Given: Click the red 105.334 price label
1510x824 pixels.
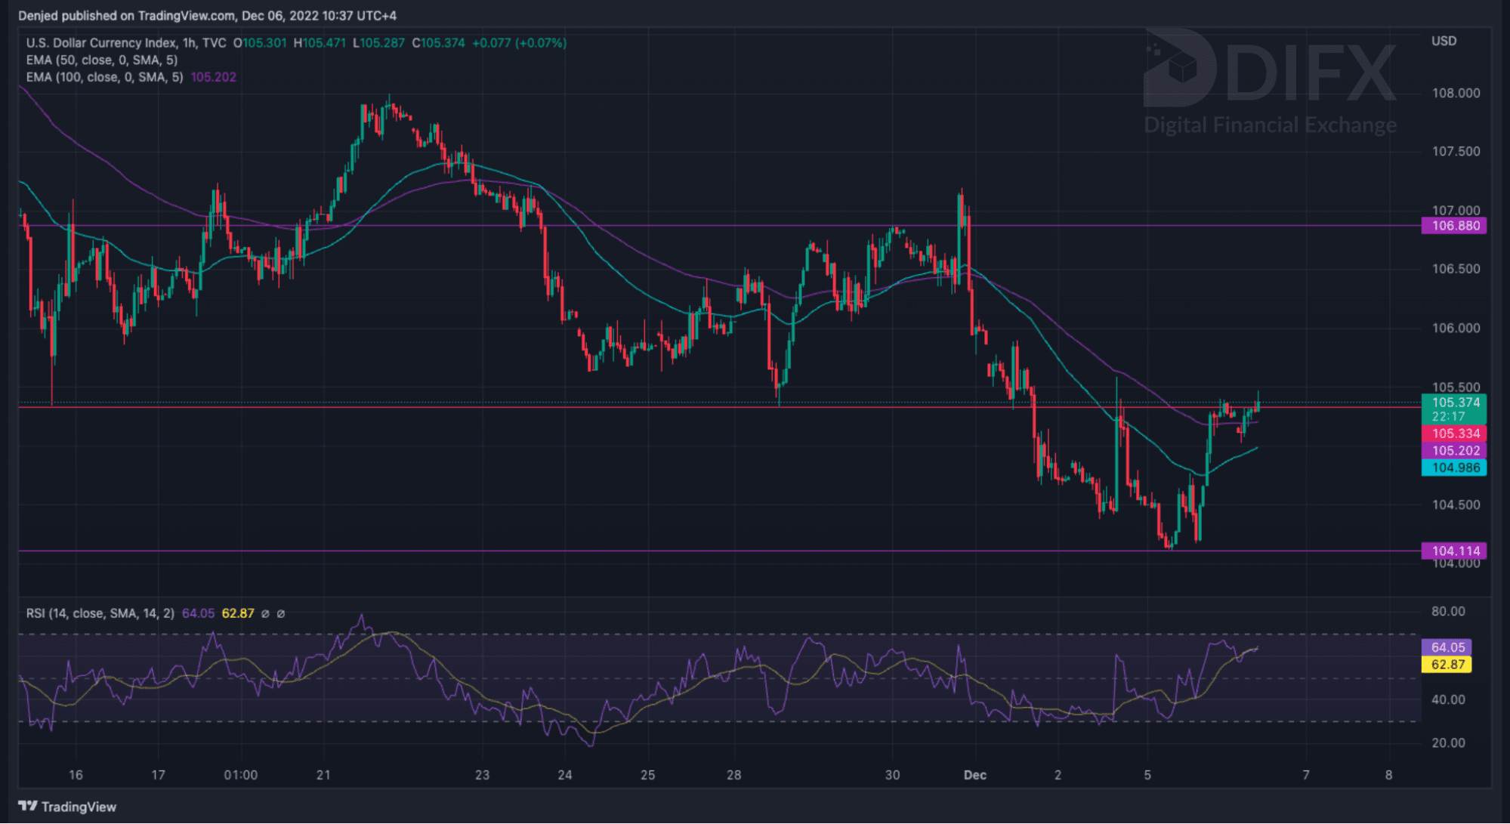Looking at the screenshot, I should 1454,434.
